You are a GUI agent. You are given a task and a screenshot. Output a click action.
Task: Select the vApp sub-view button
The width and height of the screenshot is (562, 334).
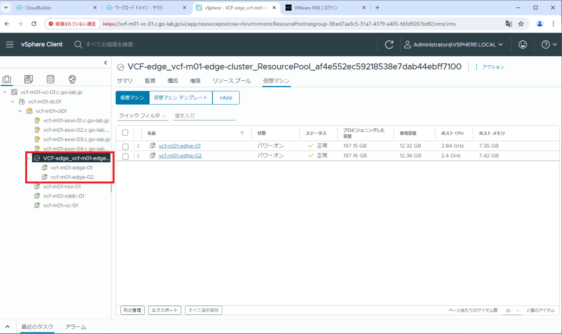(226, 98)
